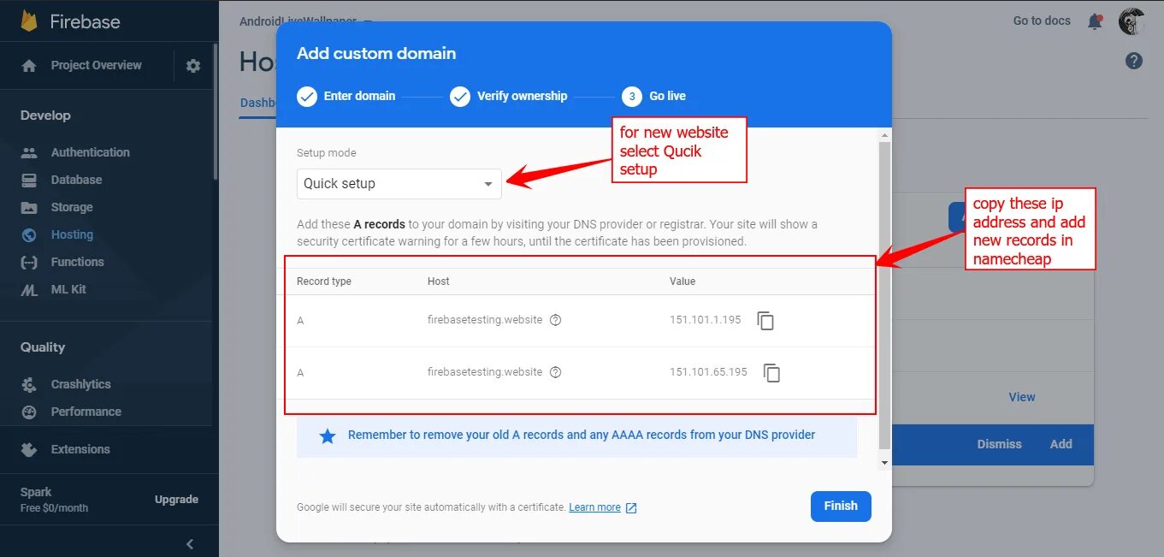
Task: Click value text 151.101.65.195
Action: coord(708,373)
